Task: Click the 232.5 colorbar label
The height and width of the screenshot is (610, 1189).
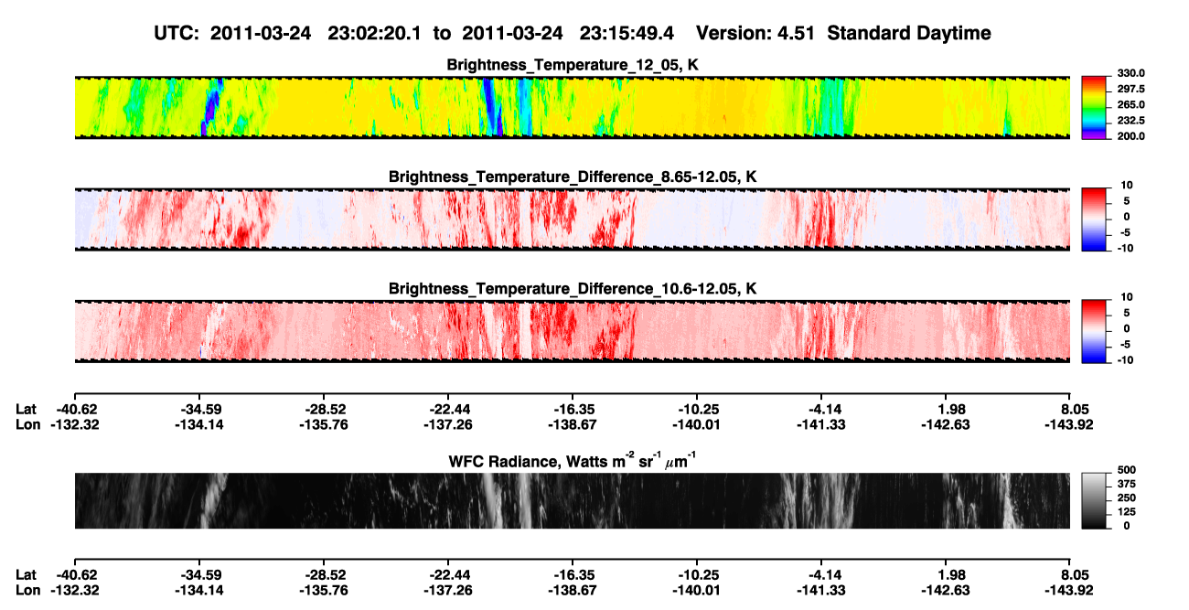Action: pyautogui.click(x=1130, y=120)
